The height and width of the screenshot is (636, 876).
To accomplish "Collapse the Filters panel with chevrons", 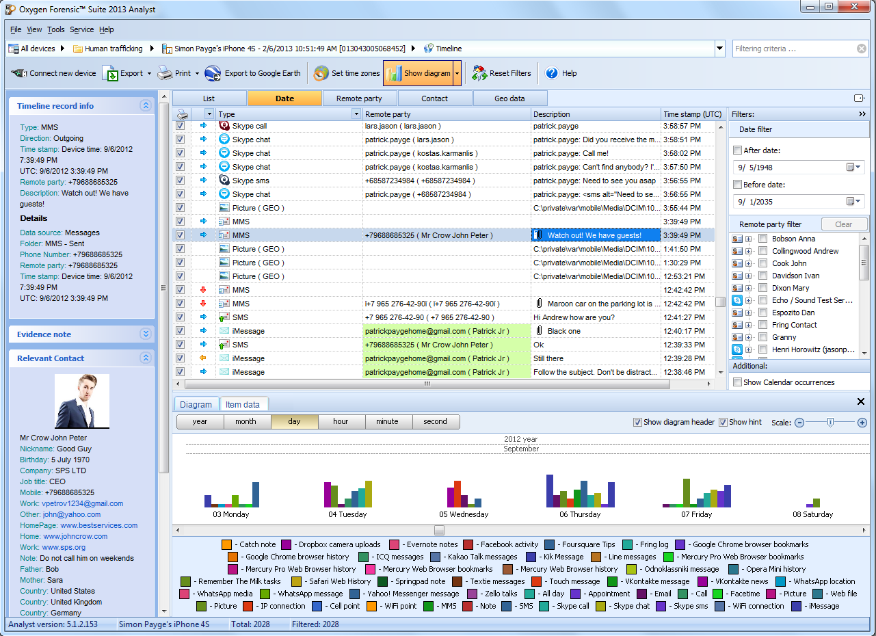I will coord(862,114).
